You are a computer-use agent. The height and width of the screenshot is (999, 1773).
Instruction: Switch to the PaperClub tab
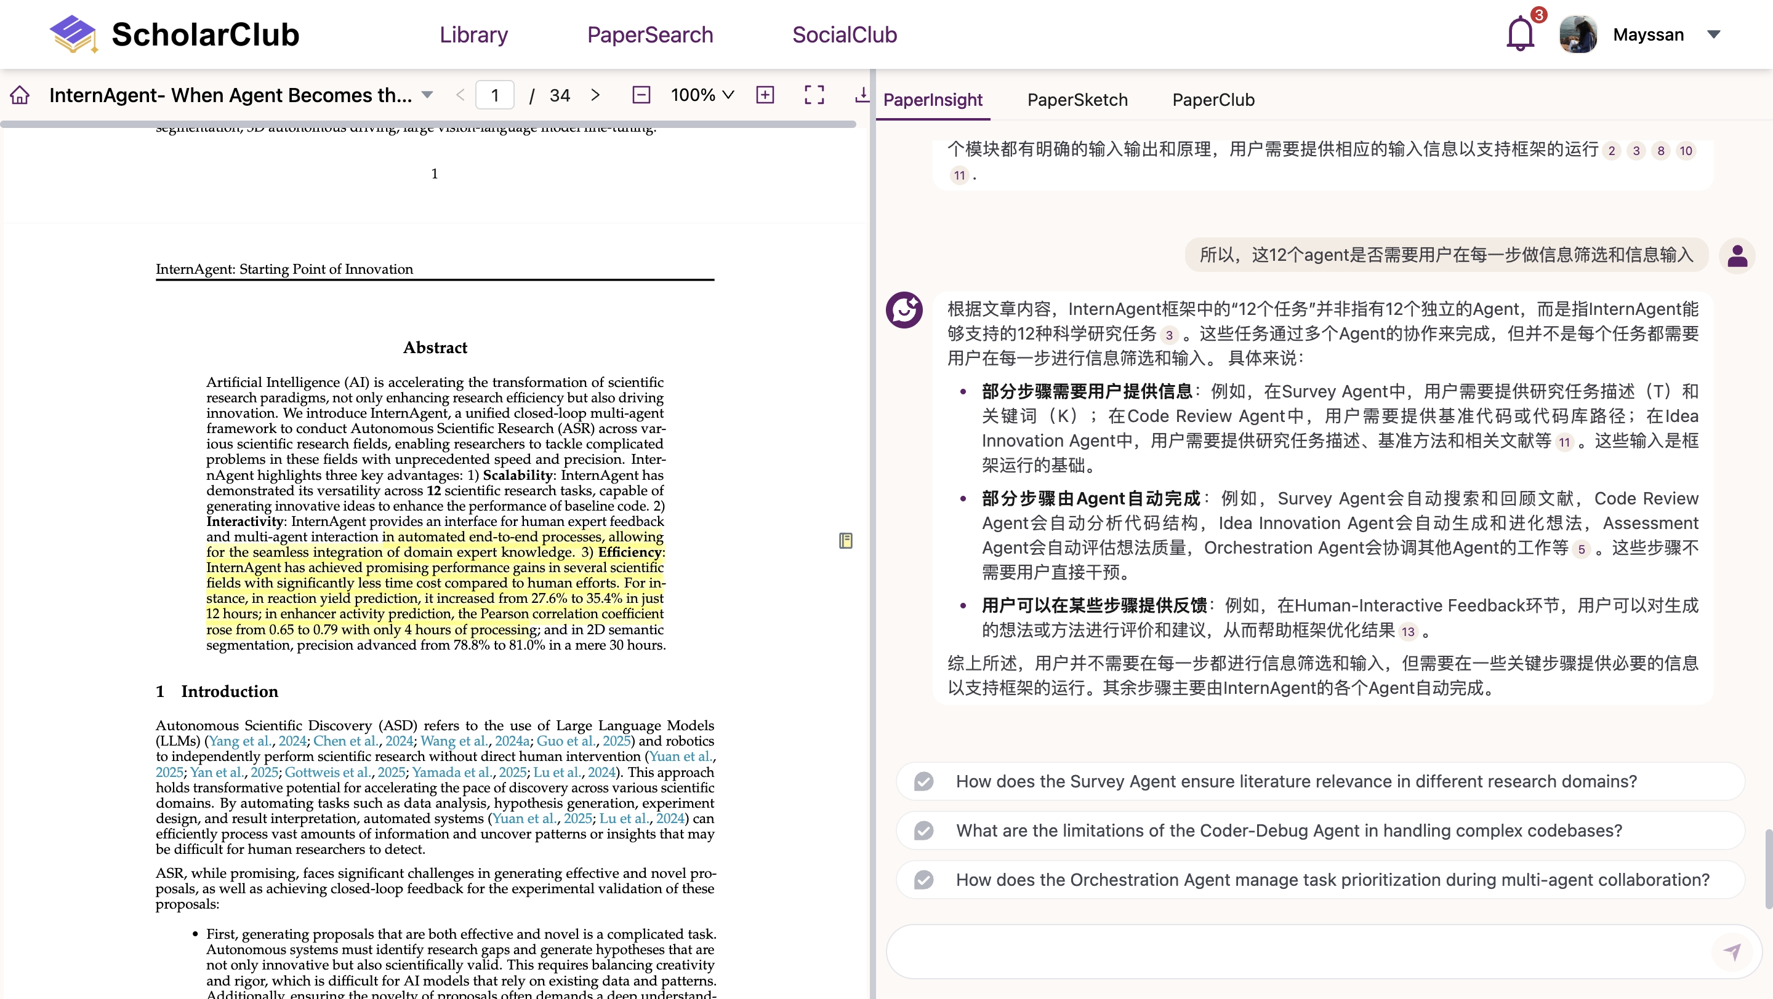point(1213,100)
